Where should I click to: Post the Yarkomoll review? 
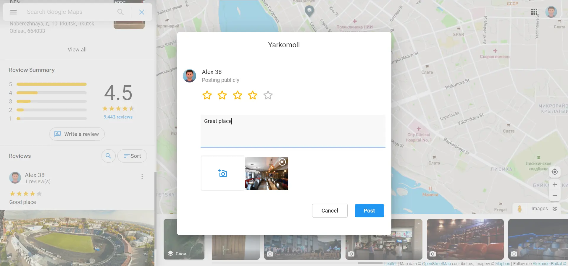pos(369,210)
